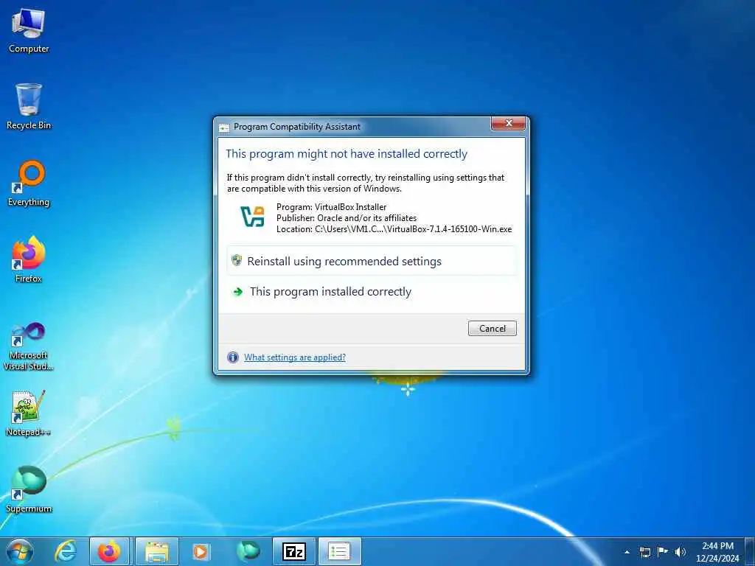Select the Everything search shortcut
The height and width of the screenshot is (566, 755).
coord(29,184)
